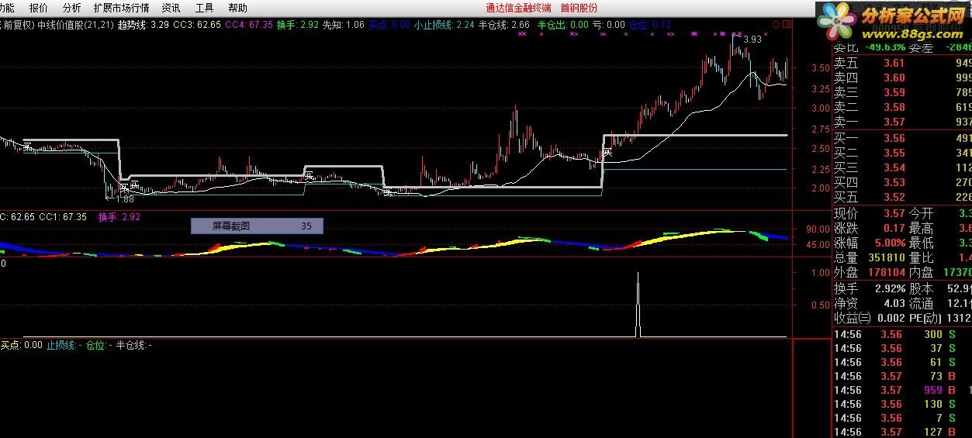Open the 扩展市场行情 menu
This screenshot has height=438, width=972.
[121, 8]
